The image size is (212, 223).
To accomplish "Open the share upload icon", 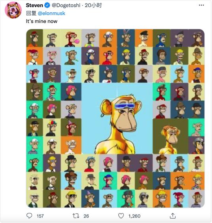I will click(x=172, y=216).
